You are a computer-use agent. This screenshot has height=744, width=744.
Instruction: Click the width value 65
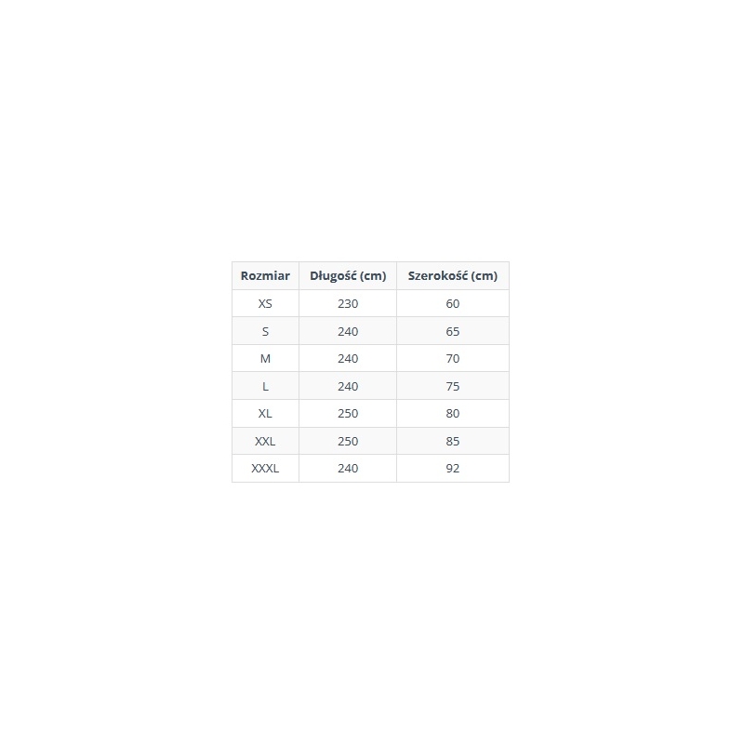click(x=453, y=331)
